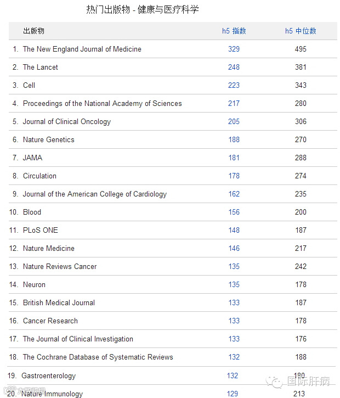The image size is (340, 398).
Task: Open Blood's h5-index link 156
Action: pos(234,212)
